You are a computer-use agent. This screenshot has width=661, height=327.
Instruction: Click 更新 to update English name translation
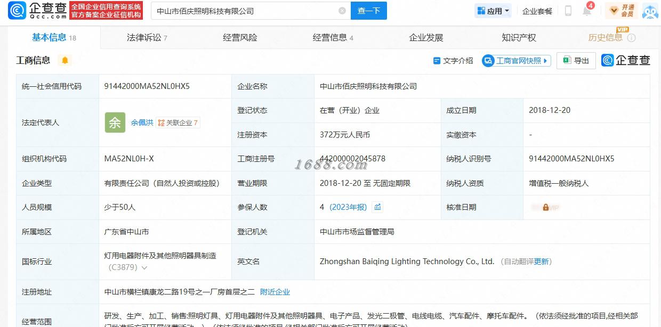pos(541,261)
